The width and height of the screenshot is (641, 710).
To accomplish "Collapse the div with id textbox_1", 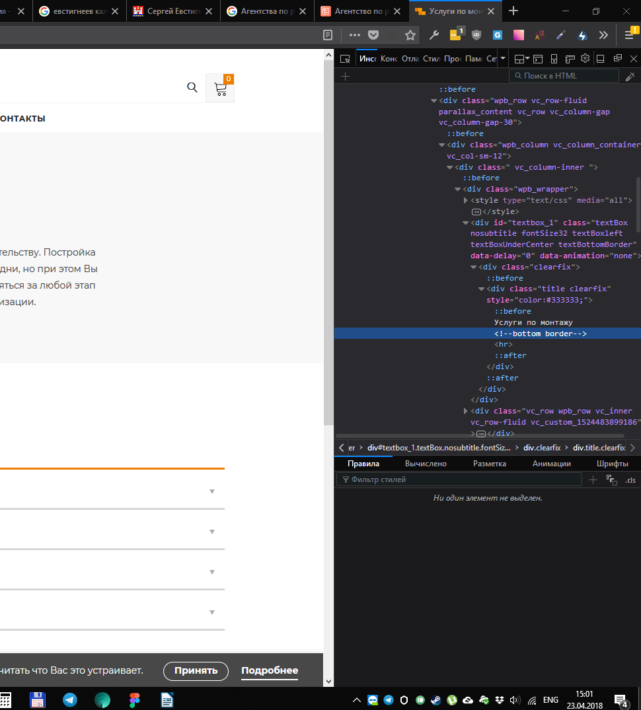I will coord(466,223).
